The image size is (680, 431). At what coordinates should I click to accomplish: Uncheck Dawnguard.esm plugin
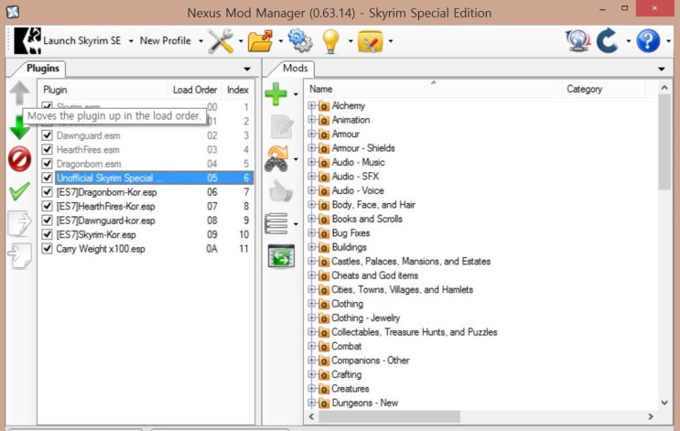pyautogui.click(x=48, y=135)
